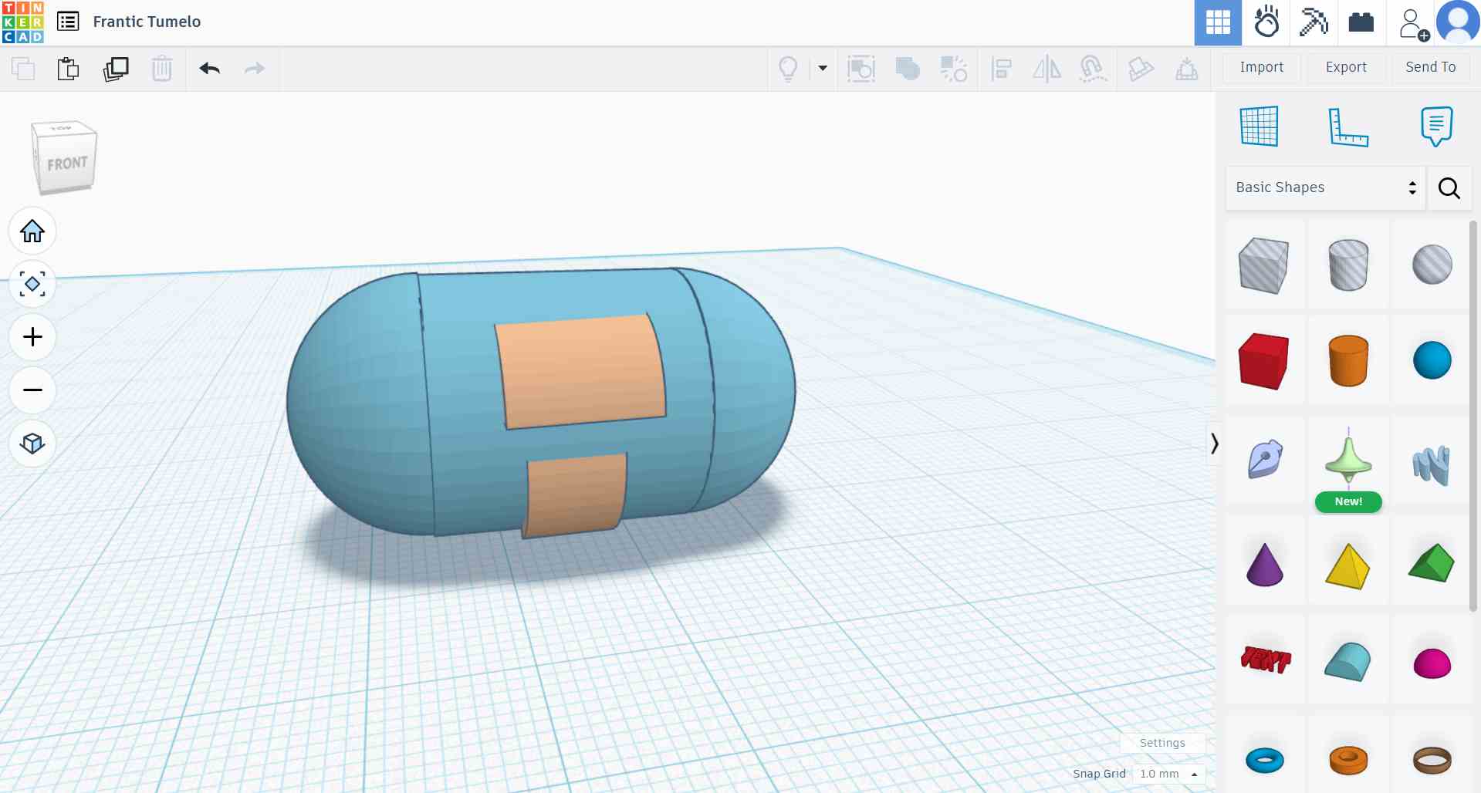The height and width of the screenshot is (793, 1481).
Task: Click the zoom in plus icon
Action: pyautogui.click(x=32, y=336)
